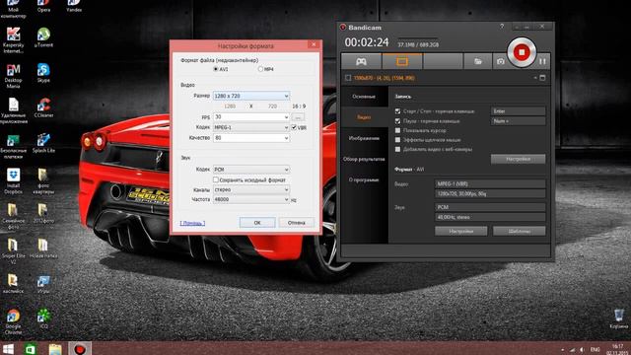Click the Помощь link in format dialog
Image resolution: width=631 pixels, height=355 pixels.
pyautogui.click(x=192, y=223)
